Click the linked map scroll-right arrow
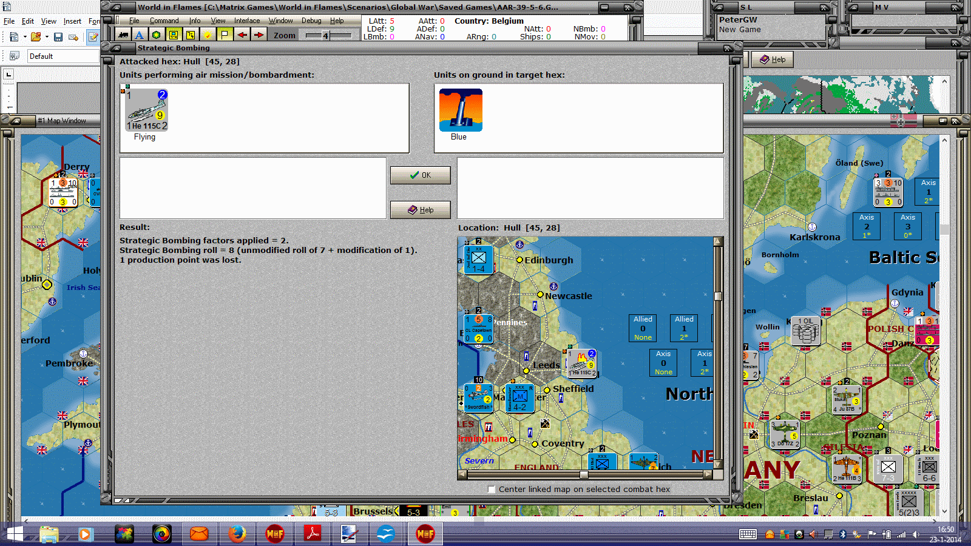971x546 pixels. [708, 475]
